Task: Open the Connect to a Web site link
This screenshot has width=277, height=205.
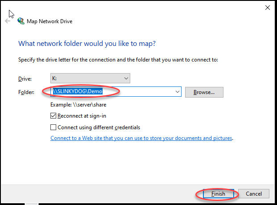Action: click(x=141, y=138)
